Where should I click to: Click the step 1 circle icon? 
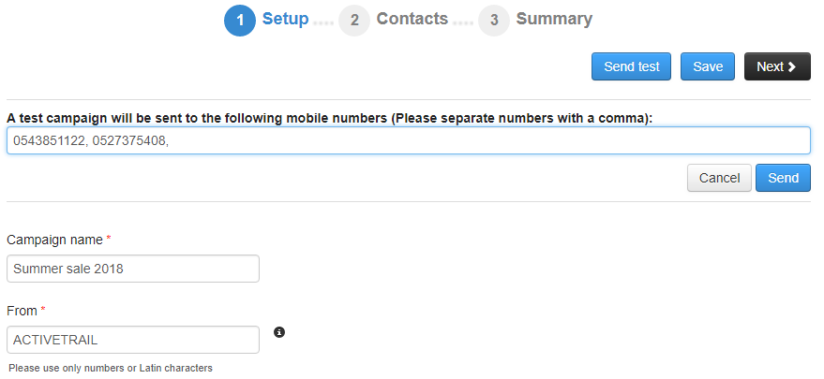coord(240,20)
